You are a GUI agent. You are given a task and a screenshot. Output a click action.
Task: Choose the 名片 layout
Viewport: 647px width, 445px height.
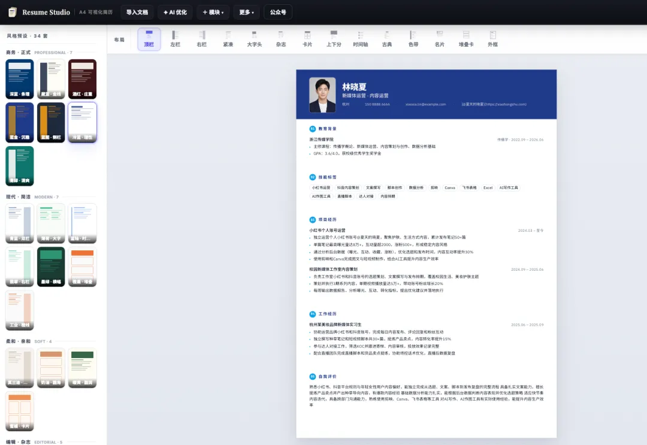pos(440,40)
